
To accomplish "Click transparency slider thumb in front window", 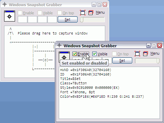I will (x=158, y=61).
